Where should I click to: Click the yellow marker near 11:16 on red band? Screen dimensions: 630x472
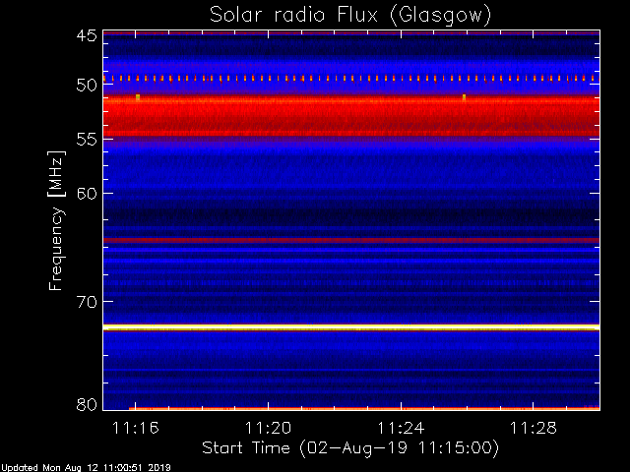coord(138,97)
